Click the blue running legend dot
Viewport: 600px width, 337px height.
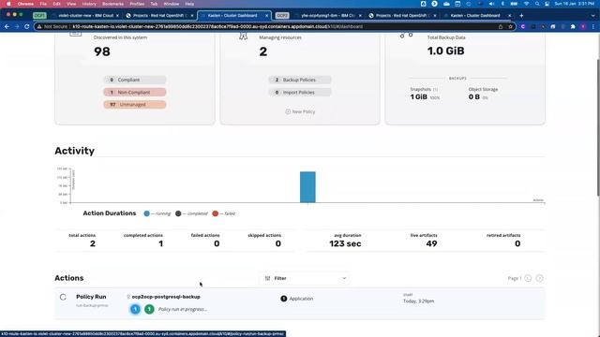click(146, 213)
